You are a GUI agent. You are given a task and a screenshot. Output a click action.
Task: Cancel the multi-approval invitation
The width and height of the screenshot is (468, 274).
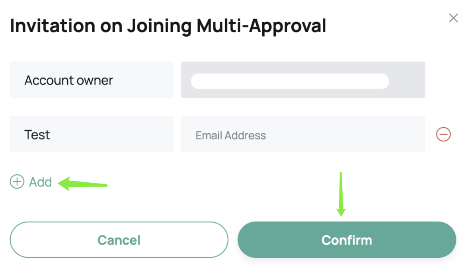119,240
